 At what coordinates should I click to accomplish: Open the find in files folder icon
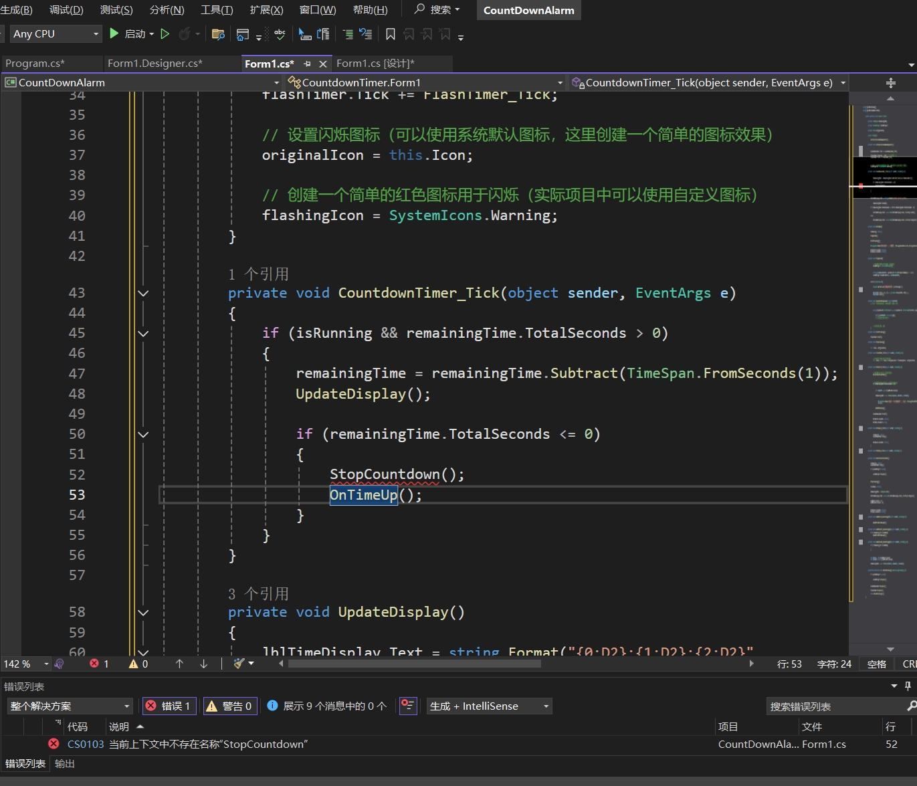217,34
